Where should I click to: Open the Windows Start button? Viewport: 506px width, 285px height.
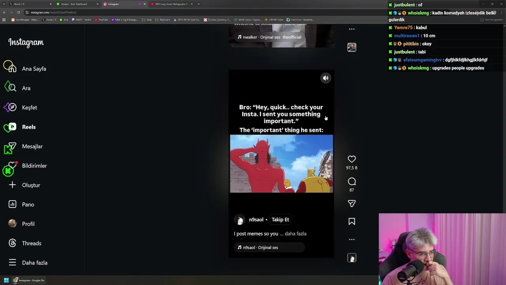[x=6, y=280]
